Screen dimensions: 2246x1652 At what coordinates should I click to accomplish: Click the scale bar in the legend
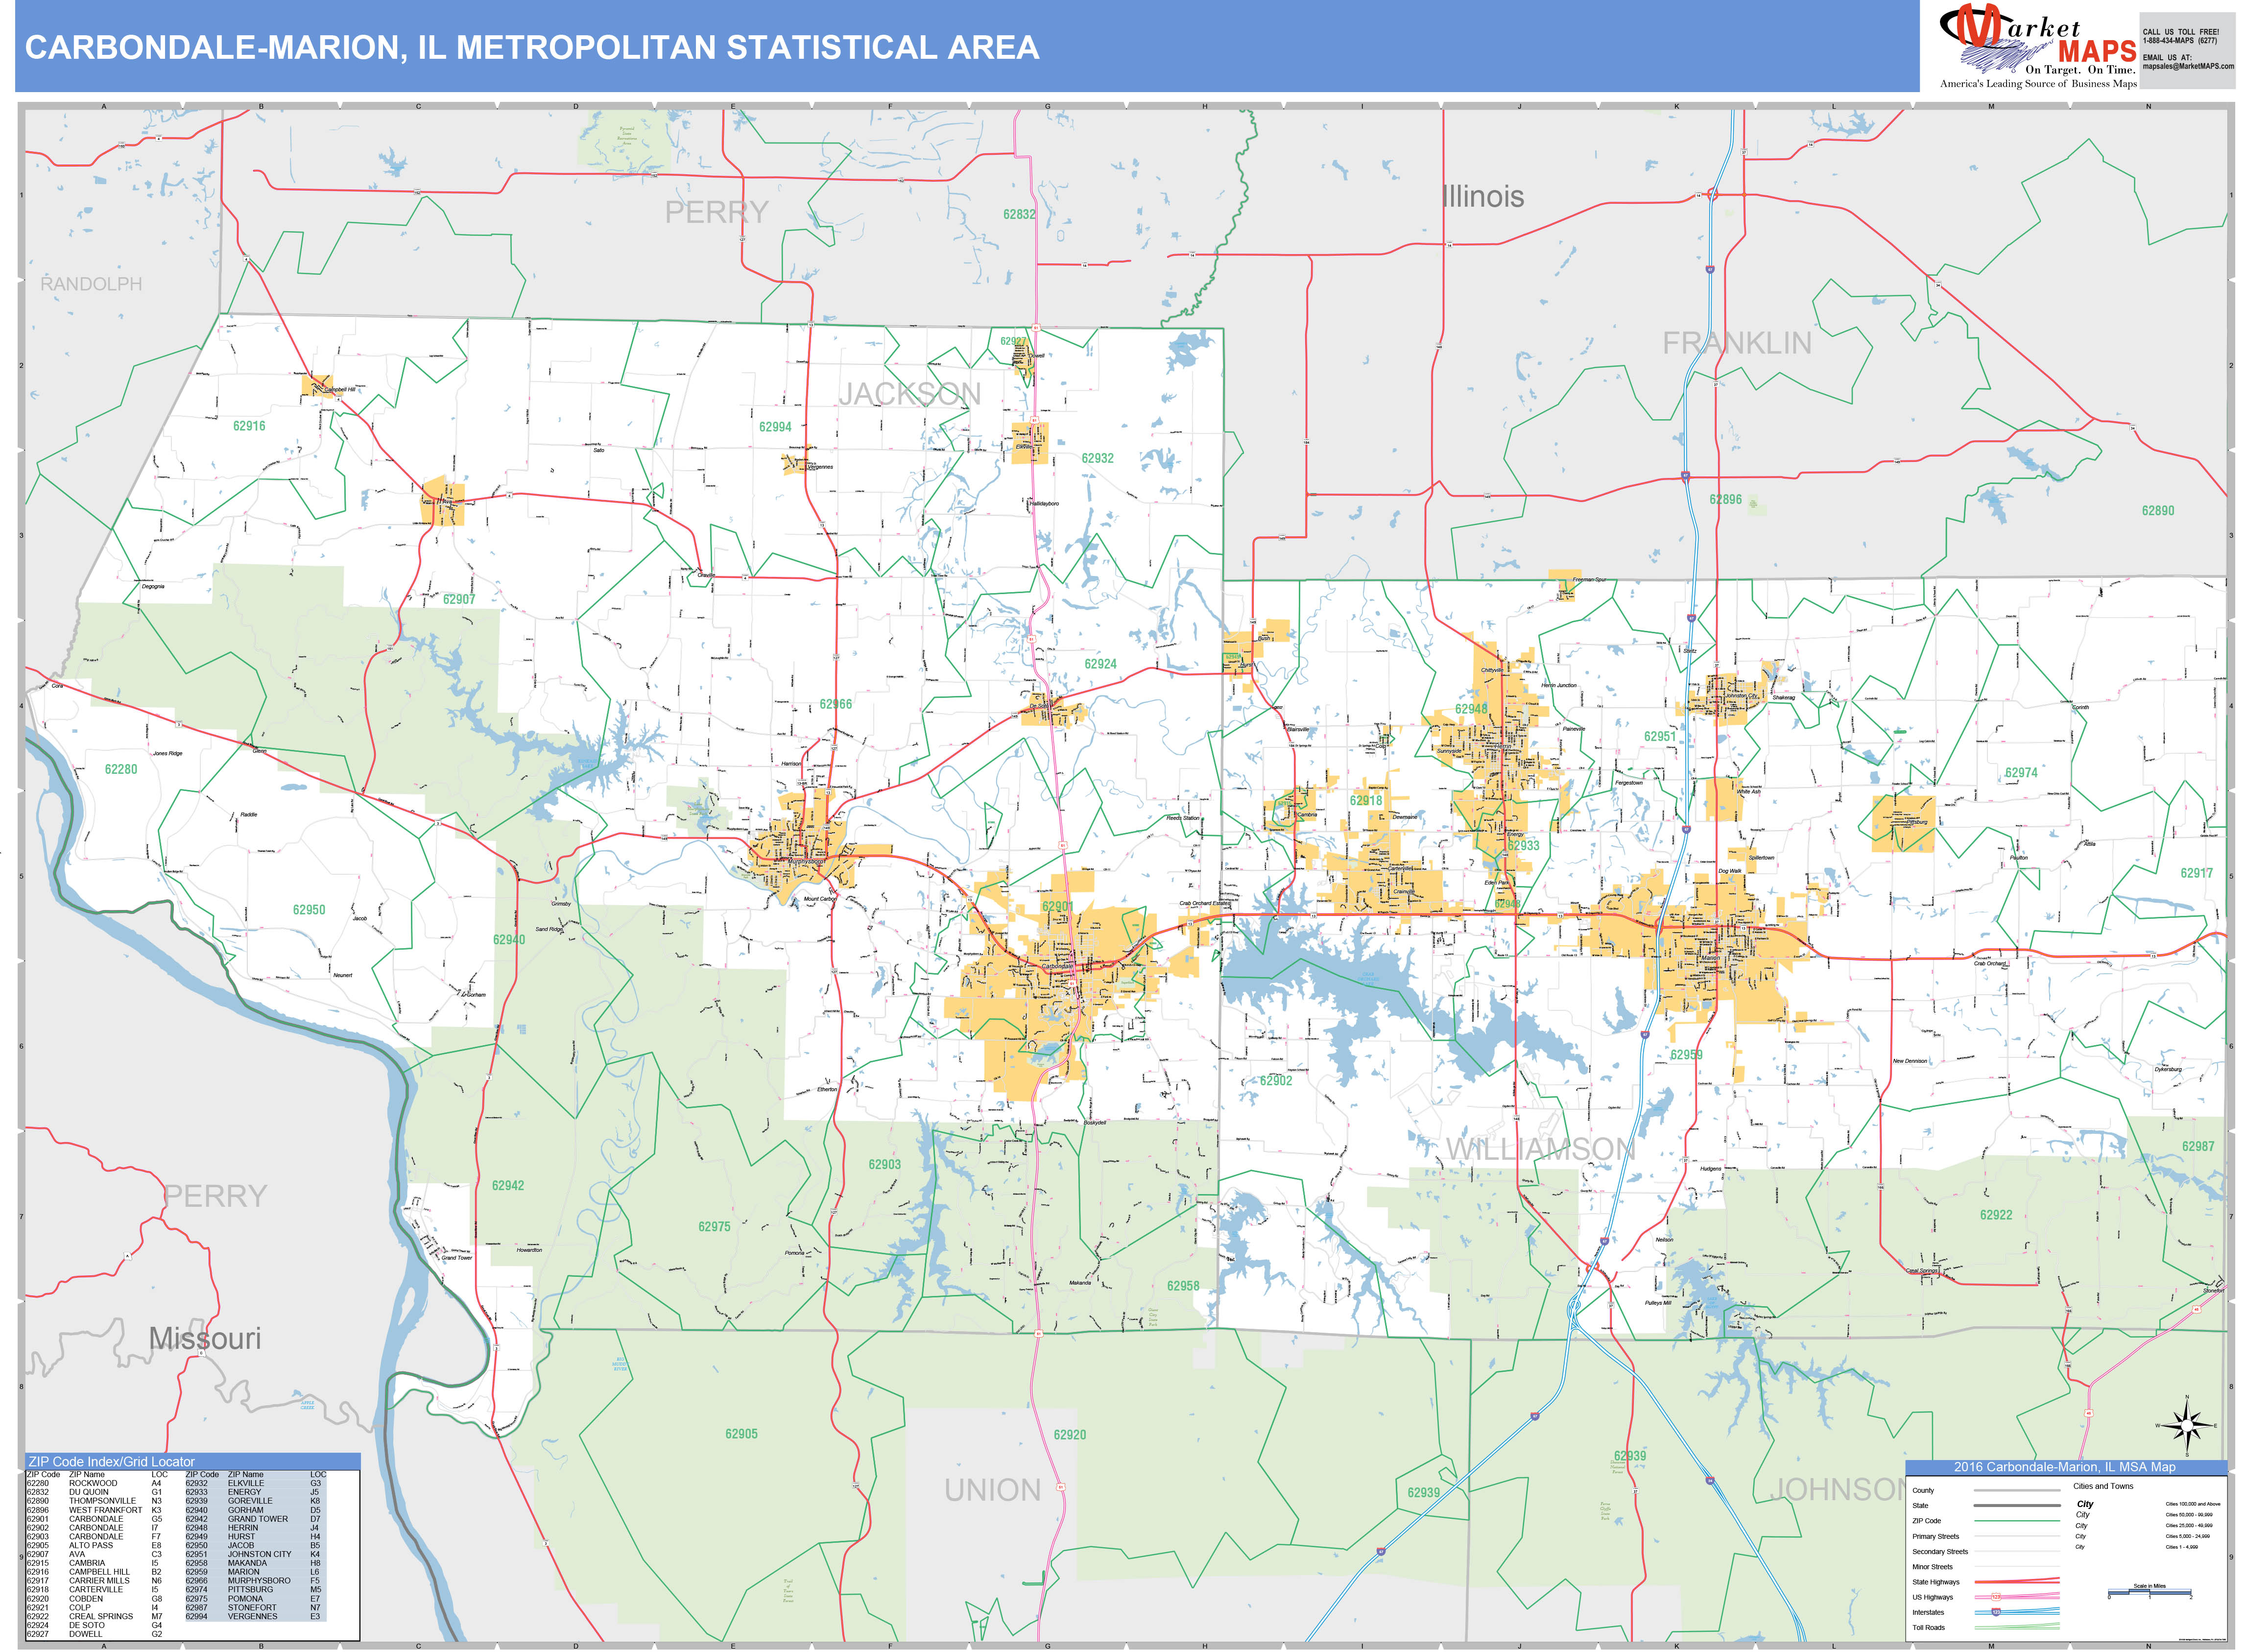(2150, 1592)
